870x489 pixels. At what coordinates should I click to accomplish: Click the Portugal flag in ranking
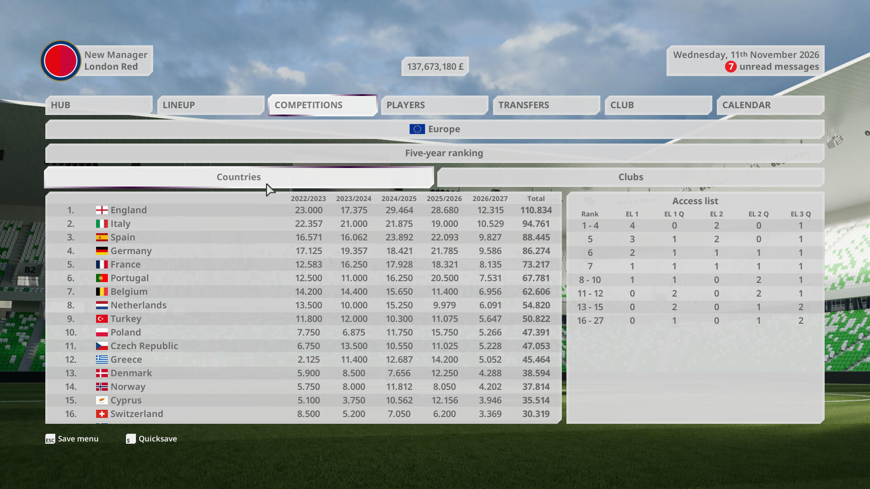102,278
